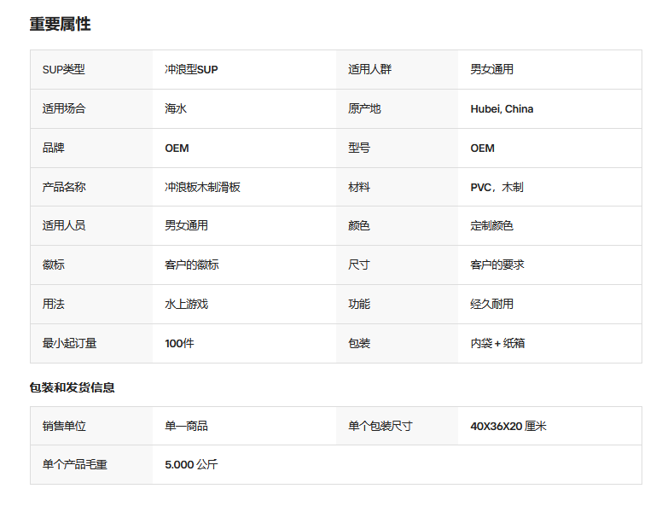Click the 包装和发货信息 heading
Image resolution: width=662 pixels, height=506 pixels.
pyautogui.click(x=73, y=387)
